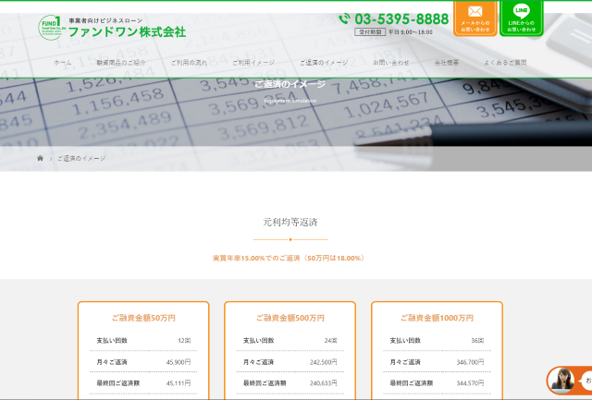The image size is (592, 400).
Task: Click the ファンドワン株式会社 company name
Action: (127, 31)
